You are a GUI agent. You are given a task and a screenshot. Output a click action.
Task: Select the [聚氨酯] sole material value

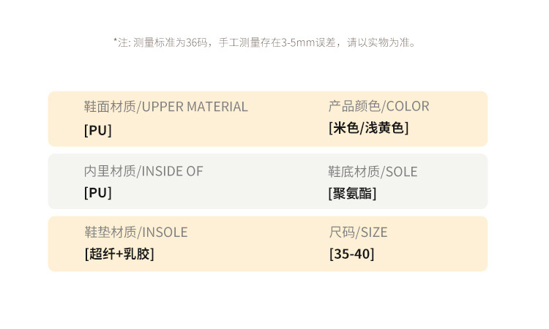point(353,194)
